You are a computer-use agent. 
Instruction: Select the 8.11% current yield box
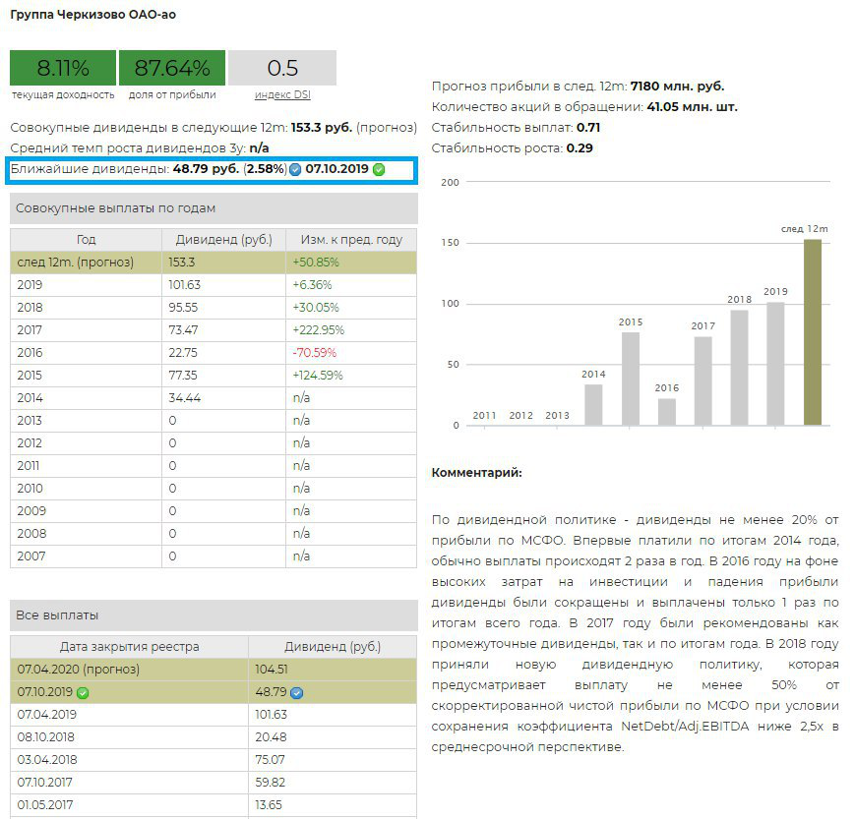[63, 68]
